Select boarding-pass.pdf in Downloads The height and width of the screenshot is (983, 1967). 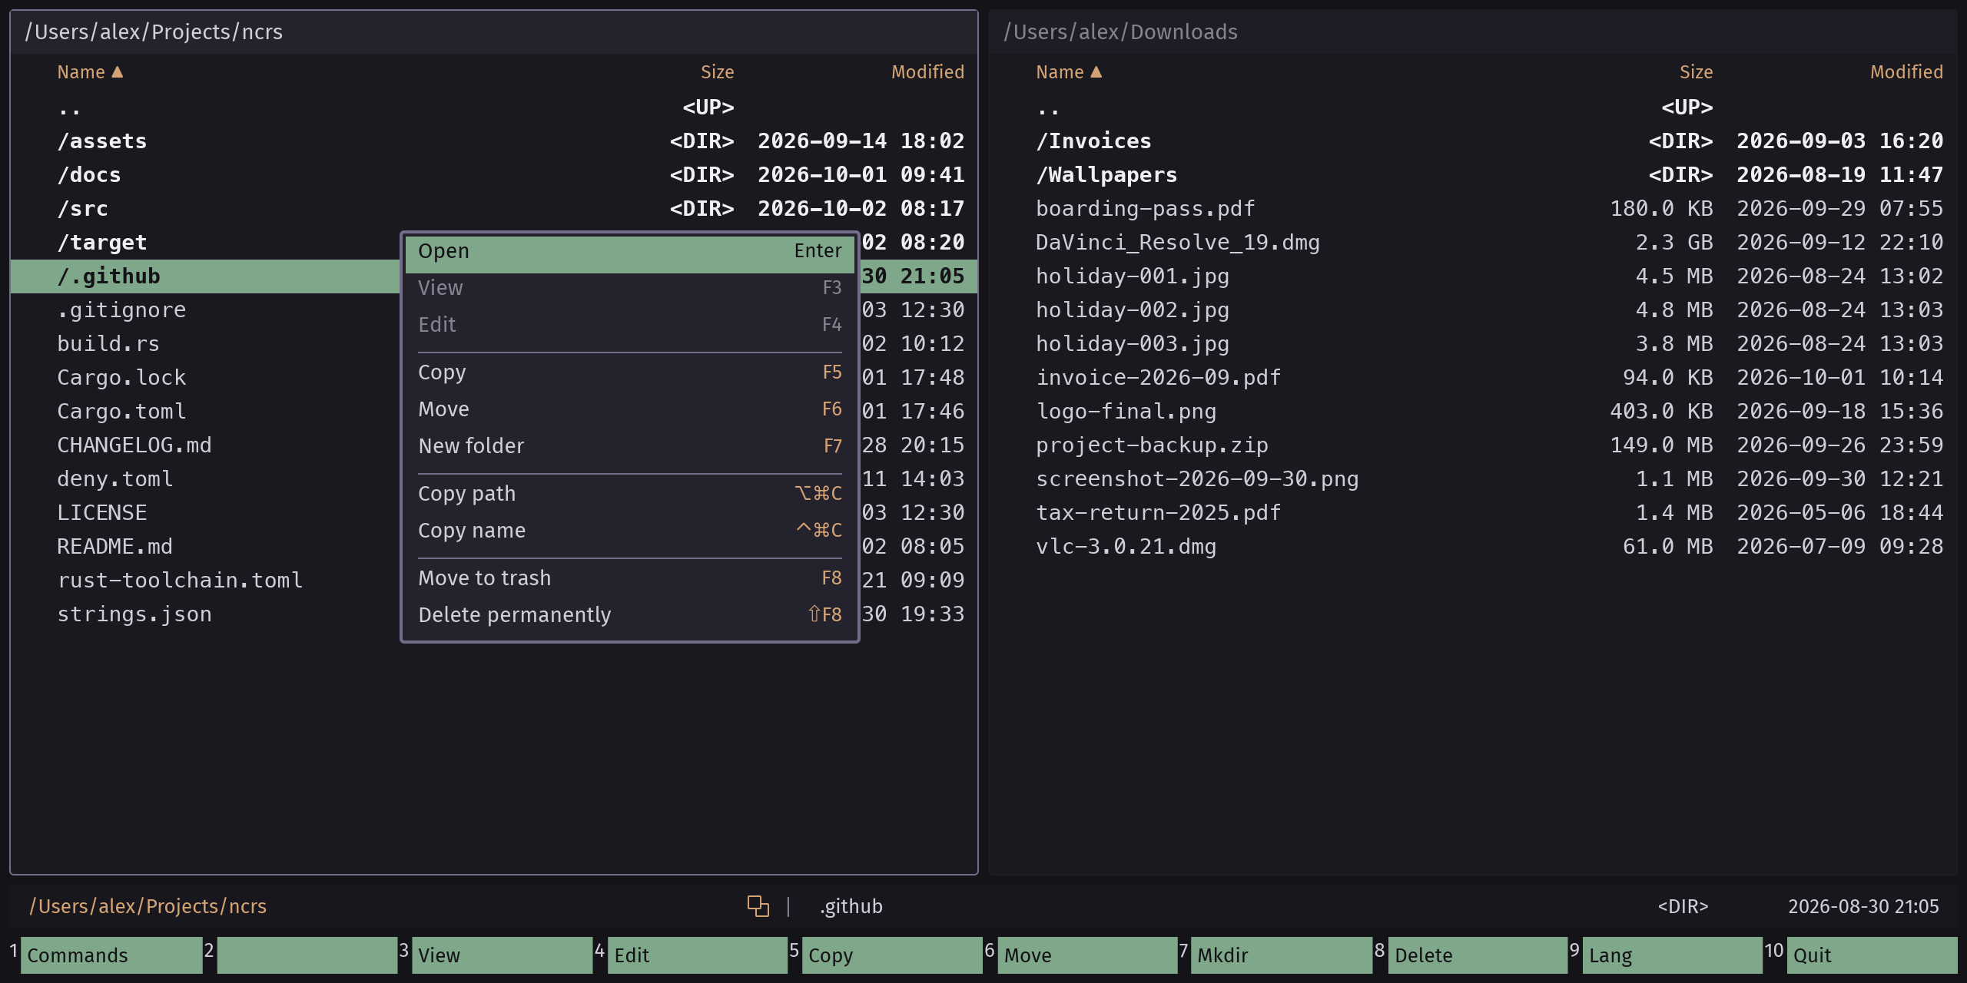[1473, 209]
